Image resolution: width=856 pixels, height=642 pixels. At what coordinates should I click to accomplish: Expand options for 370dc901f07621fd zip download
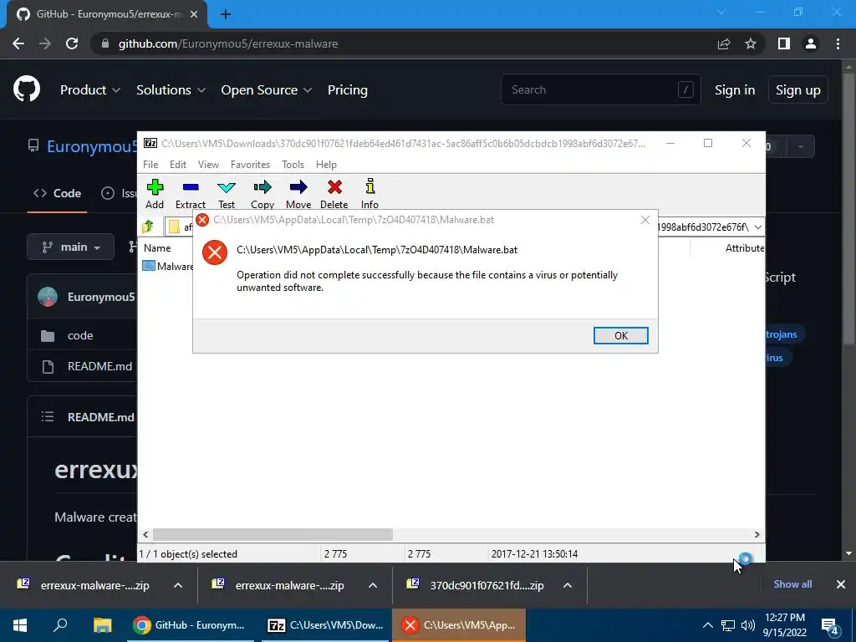tap(568, 585)
